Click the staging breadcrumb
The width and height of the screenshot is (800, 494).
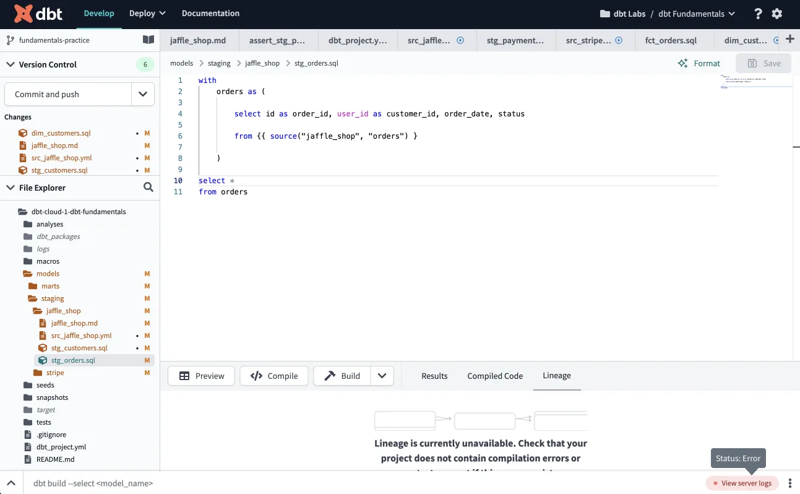219,63
